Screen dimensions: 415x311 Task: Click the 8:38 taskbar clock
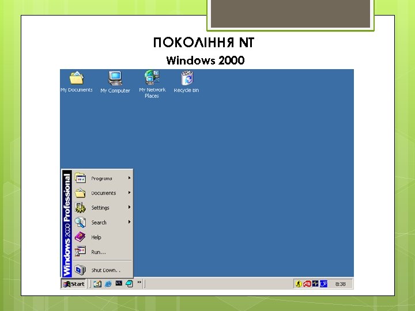point(341,284)
